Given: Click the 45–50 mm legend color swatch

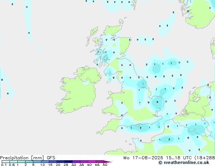Looking at the screenshot, I should coord(100,162).
